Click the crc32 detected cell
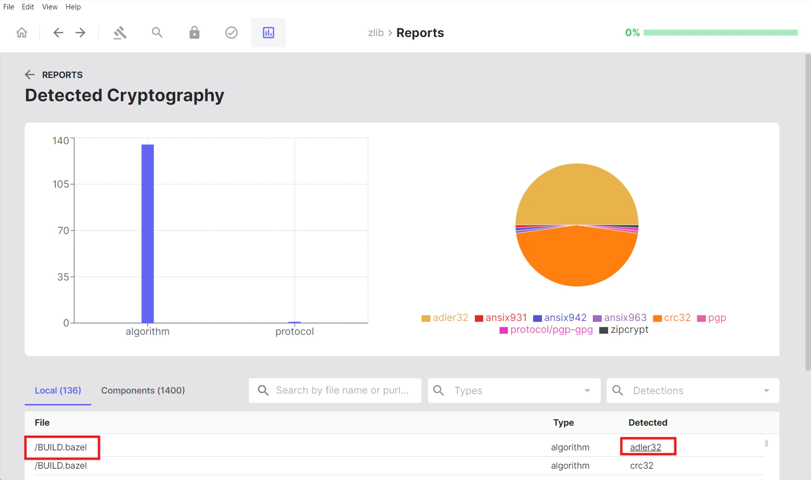Viewport: 811px width, 480px height. point(642,466)
